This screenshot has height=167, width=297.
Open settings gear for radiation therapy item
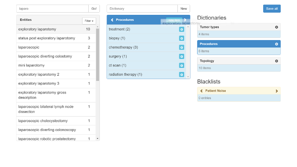click(x=182, y=75)
